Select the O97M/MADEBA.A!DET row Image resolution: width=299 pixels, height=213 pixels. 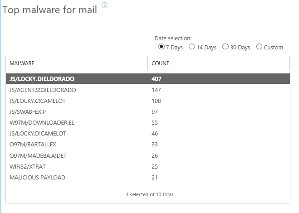(x=148, y=155)
